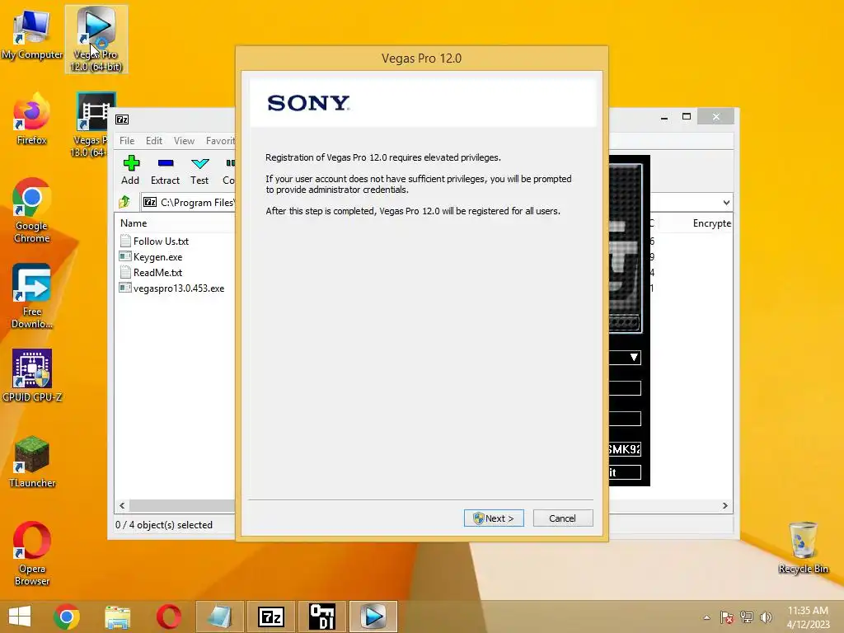Select vegaspro13.0.453.exe in 7-Zip list
This screenshot has height=633, width=844.
(x=179, y=288)
